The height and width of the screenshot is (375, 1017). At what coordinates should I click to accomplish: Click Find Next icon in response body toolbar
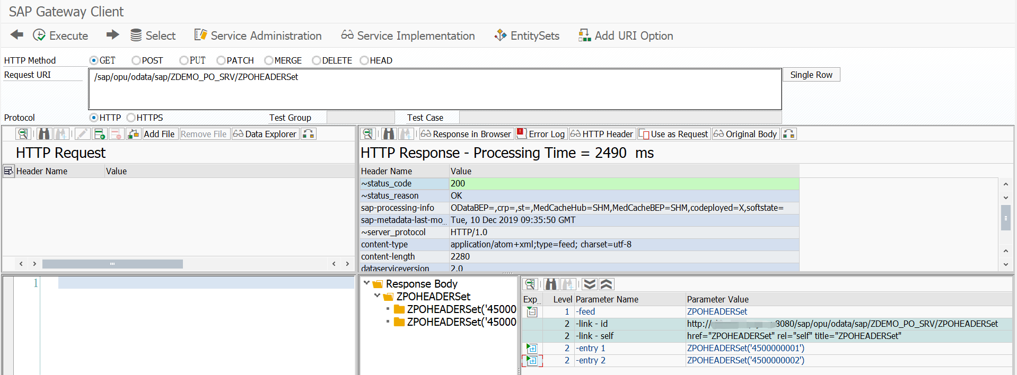click(x=568, y=284)
